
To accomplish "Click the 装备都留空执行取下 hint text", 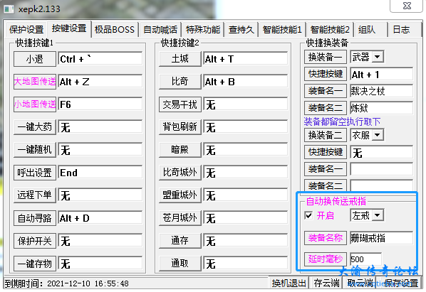I will [342, 121].
